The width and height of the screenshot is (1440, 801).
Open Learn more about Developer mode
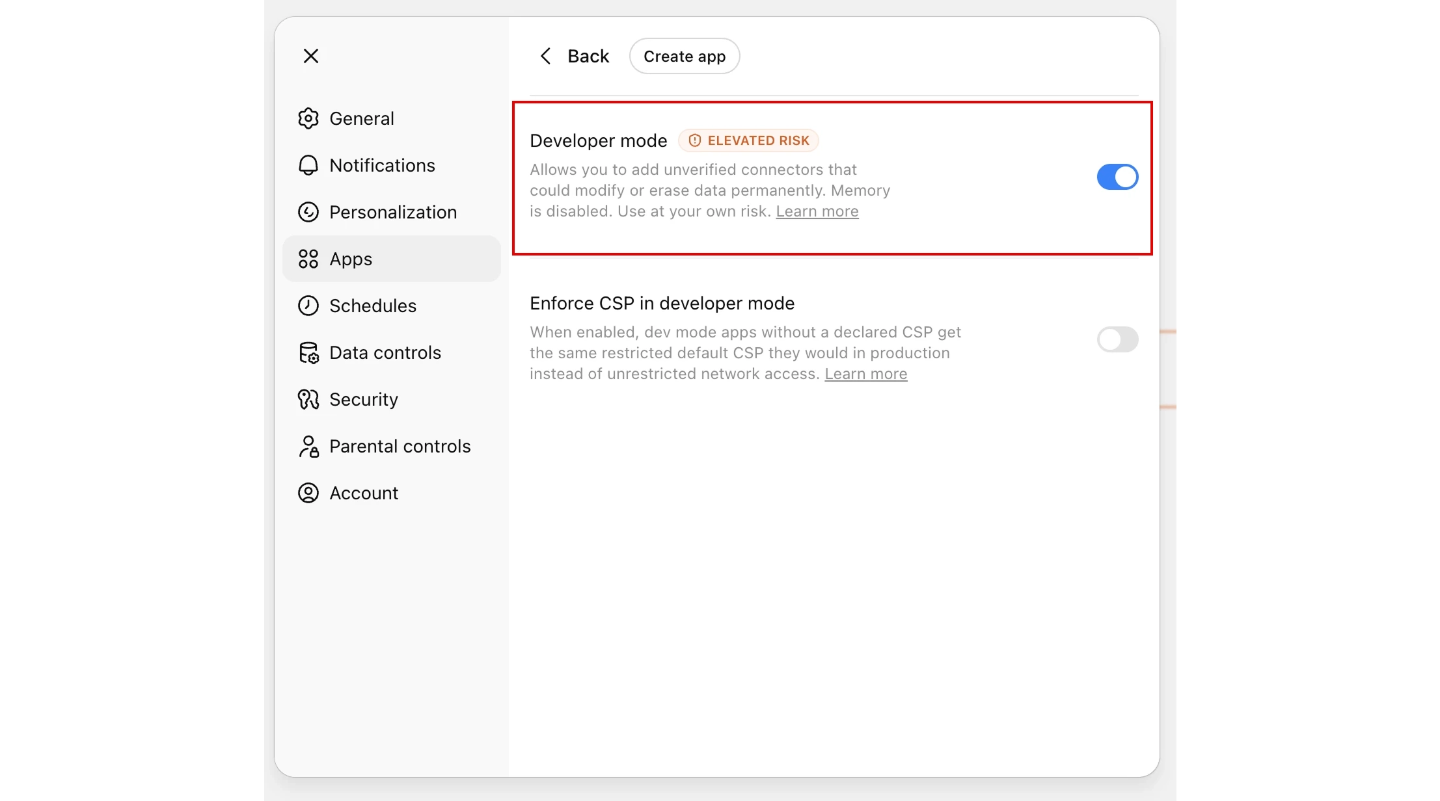pyautogui.click(x=817, y=211)
